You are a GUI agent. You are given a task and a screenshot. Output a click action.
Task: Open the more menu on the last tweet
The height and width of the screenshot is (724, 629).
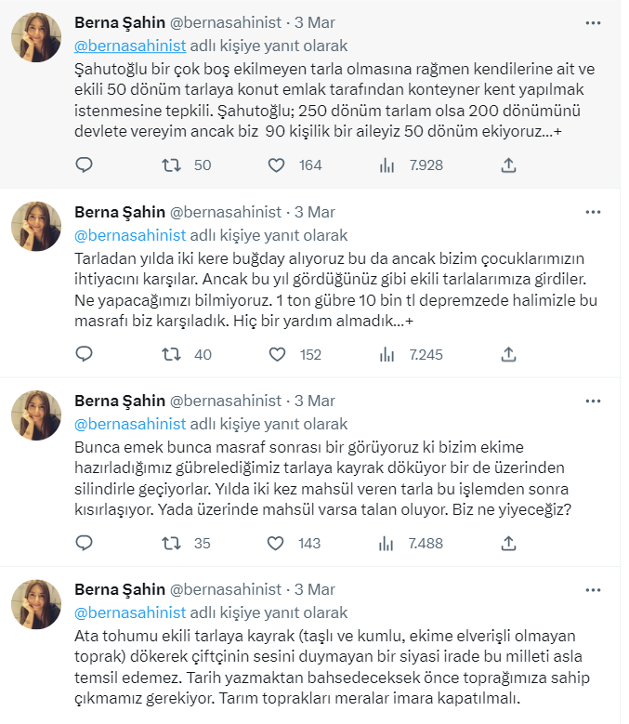(593, 589)
